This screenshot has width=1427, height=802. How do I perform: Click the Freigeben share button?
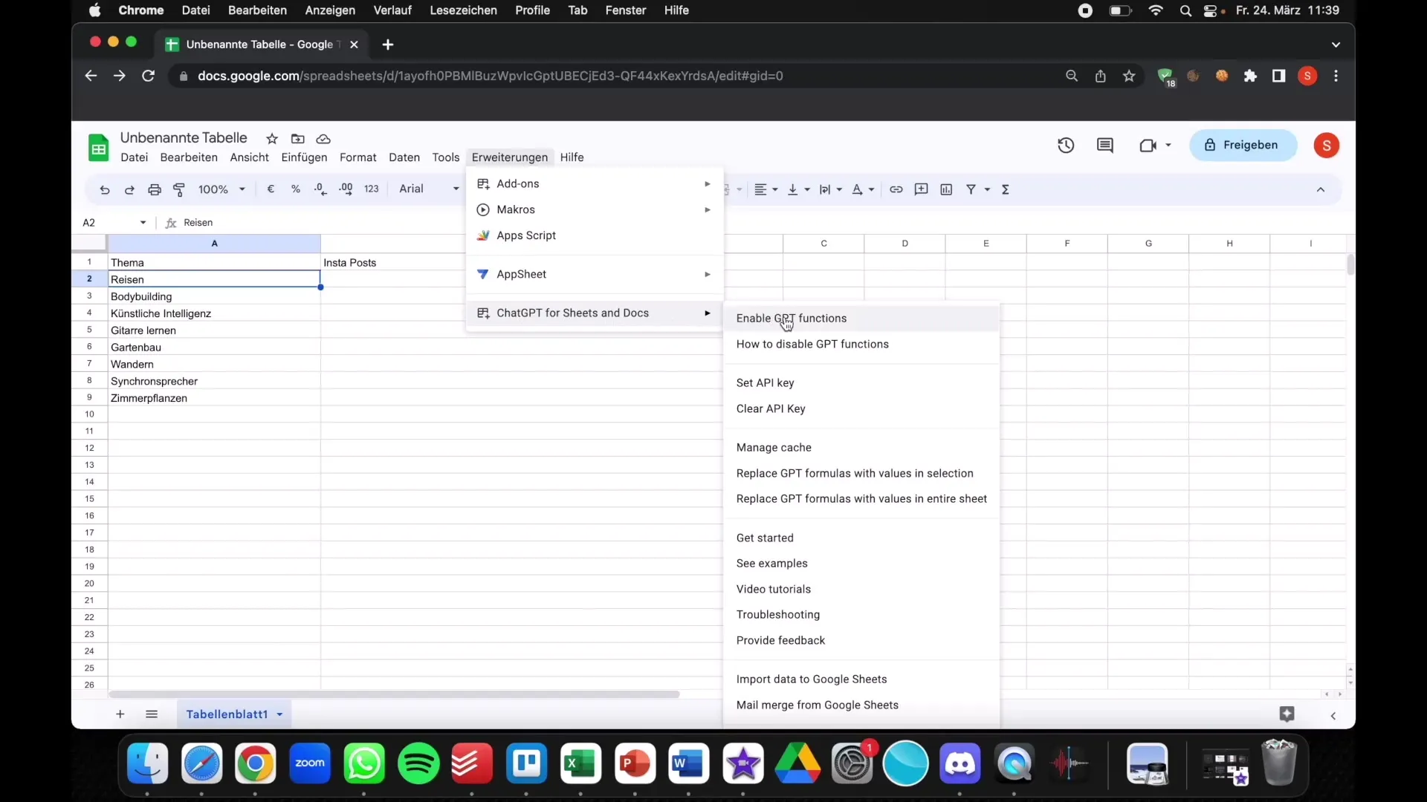(1243, 146)
